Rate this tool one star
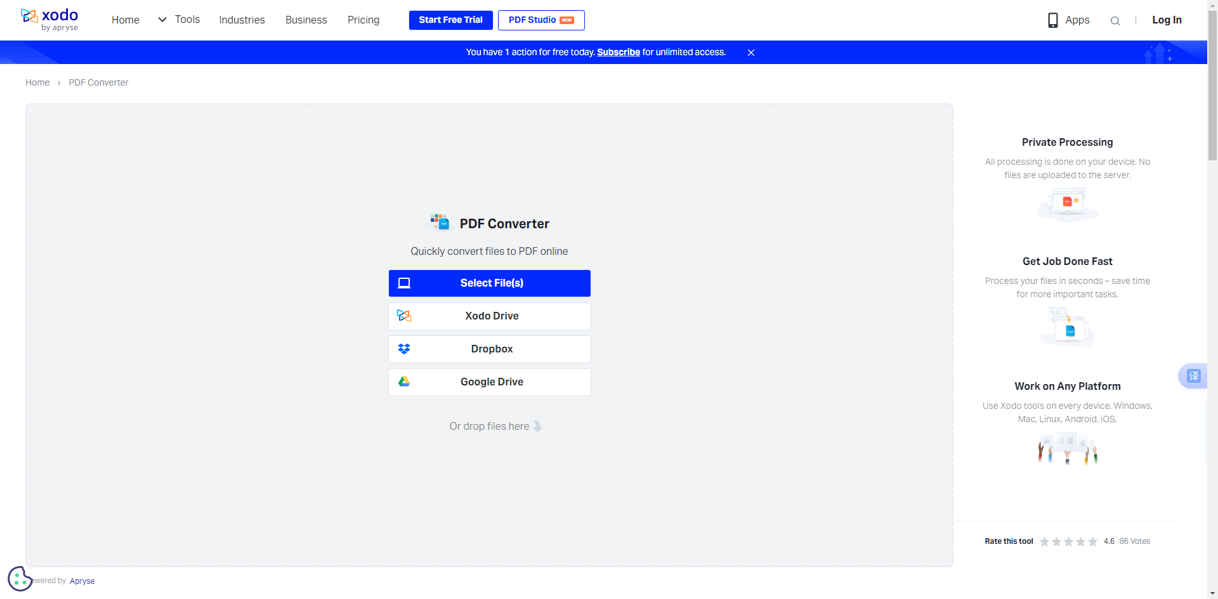1218x599 pixels. [x=1044, y=541]
